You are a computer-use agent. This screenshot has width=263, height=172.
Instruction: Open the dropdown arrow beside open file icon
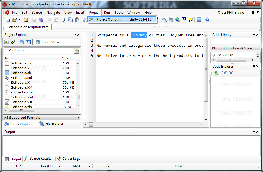[x=19, y=20]
